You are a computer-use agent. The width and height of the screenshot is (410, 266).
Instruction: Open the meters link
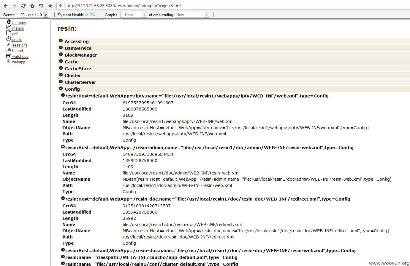[x=18, y=28]
